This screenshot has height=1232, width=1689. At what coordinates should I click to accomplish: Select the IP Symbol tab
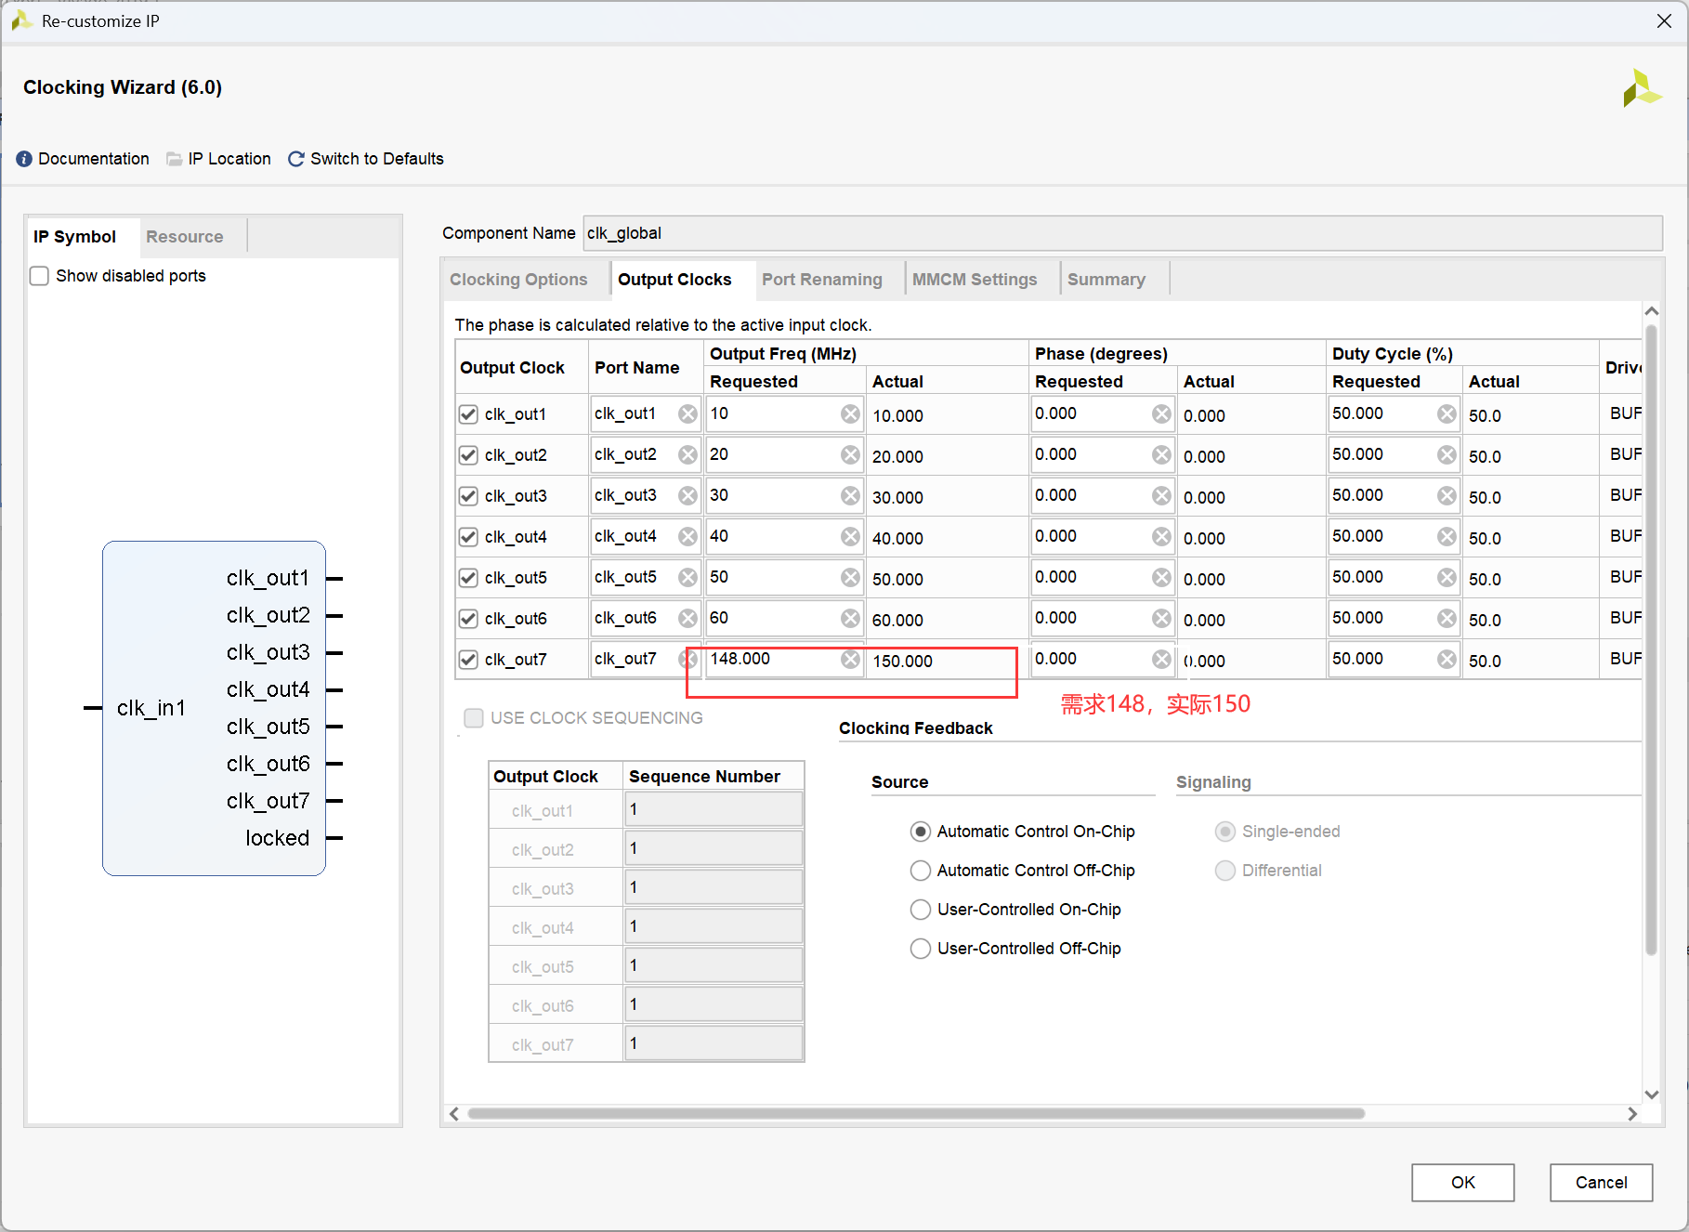point(74,237)
